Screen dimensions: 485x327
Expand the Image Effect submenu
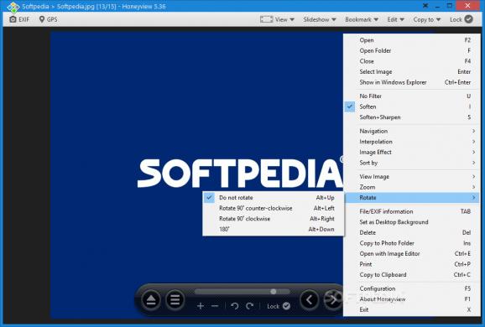[x=412, y=152]
